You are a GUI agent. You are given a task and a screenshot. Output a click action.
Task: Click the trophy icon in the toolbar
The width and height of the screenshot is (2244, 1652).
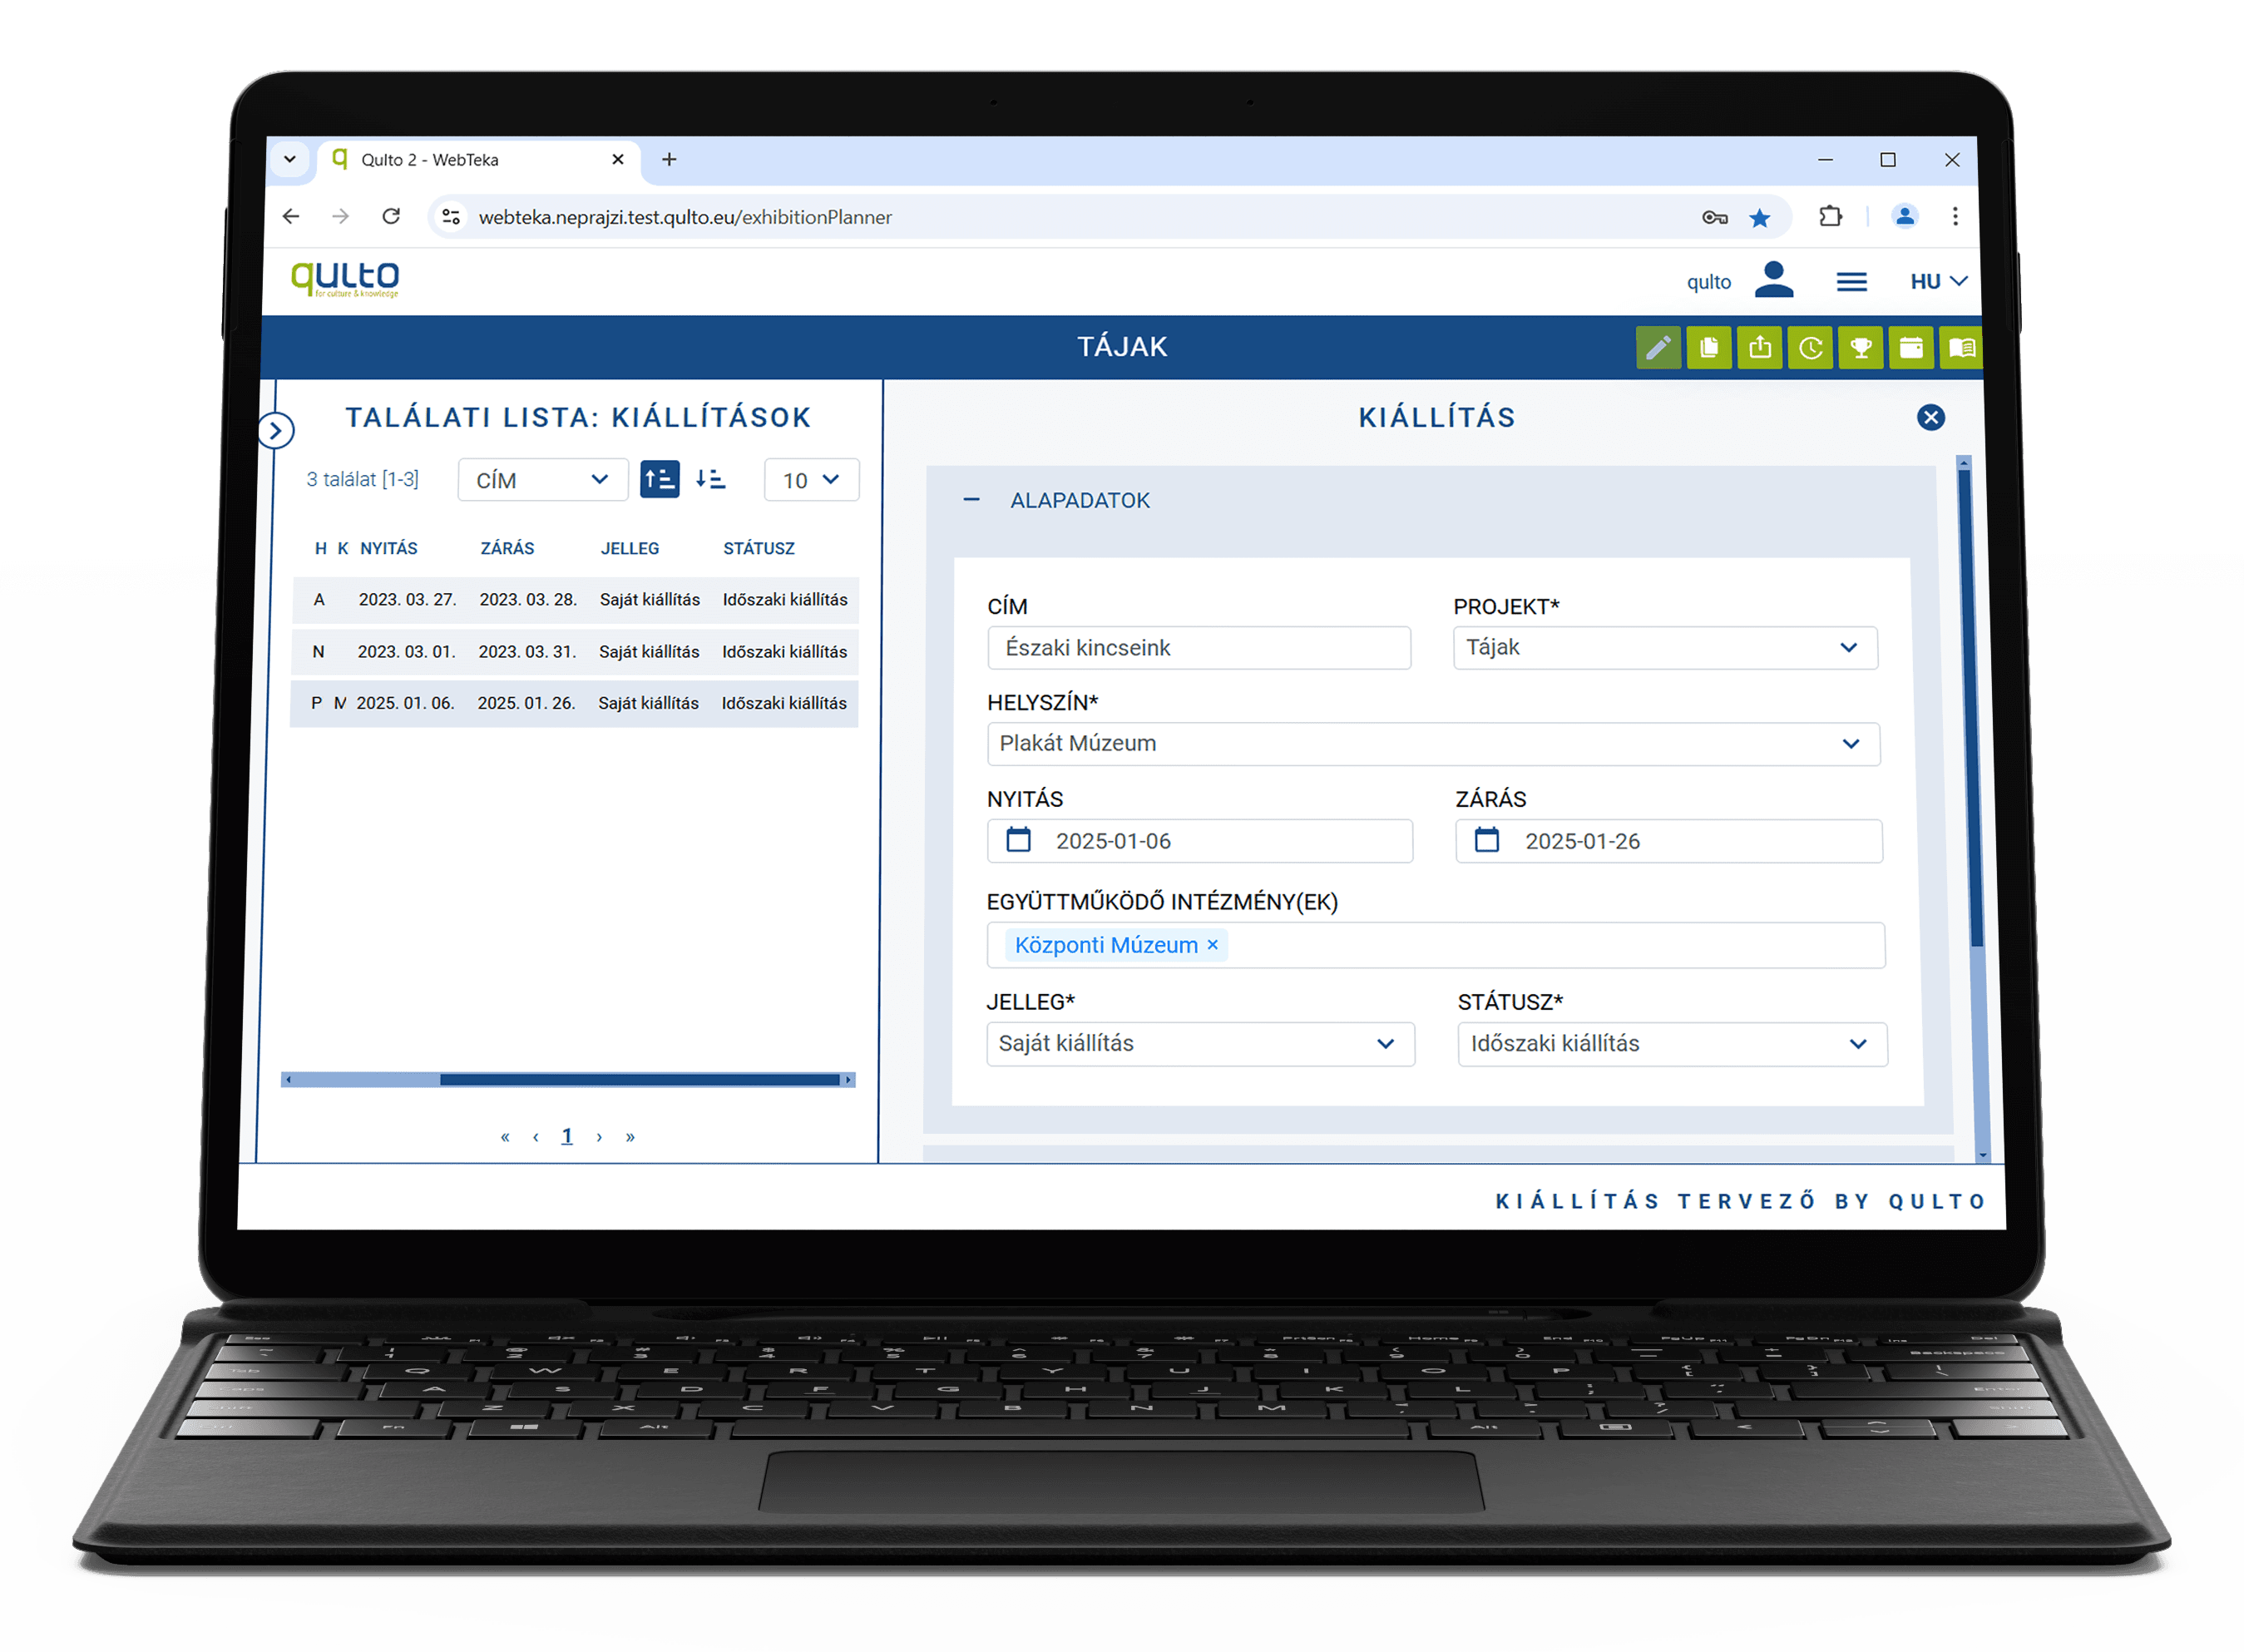1860,348
